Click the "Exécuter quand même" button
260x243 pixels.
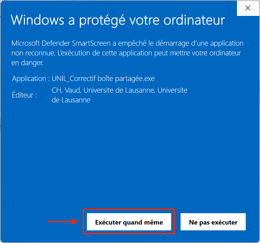point(129,222)
